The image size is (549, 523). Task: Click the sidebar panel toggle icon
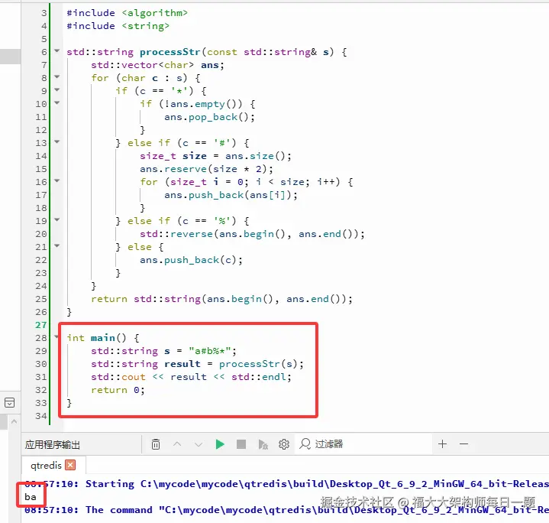pos(9,402)
